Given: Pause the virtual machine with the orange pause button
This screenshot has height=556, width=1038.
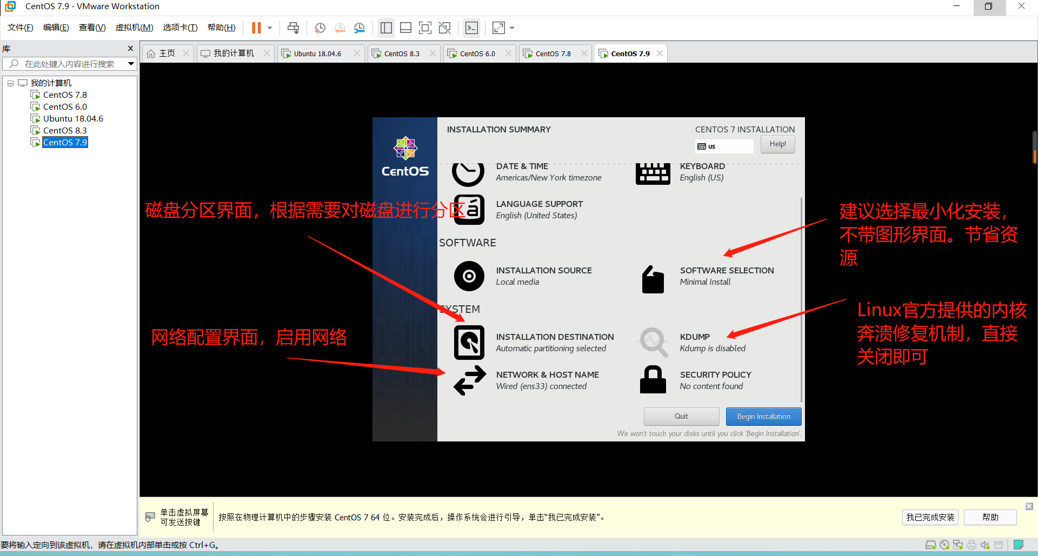Looking at the screenshot, I should [256, 28].
